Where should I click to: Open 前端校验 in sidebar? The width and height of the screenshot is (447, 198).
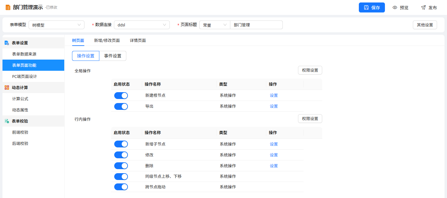click(x=33, y=132)
